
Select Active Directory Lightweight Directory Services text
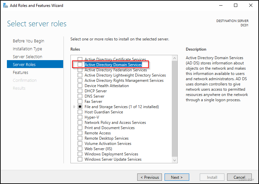(x=125, y=75)
